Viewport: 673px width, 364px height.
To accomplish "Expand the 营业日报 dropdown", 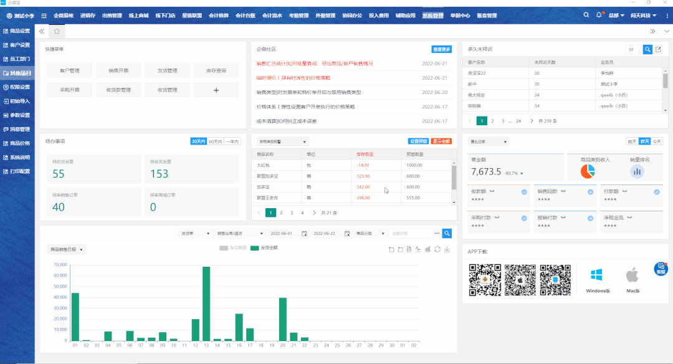I will click(489, 141).
